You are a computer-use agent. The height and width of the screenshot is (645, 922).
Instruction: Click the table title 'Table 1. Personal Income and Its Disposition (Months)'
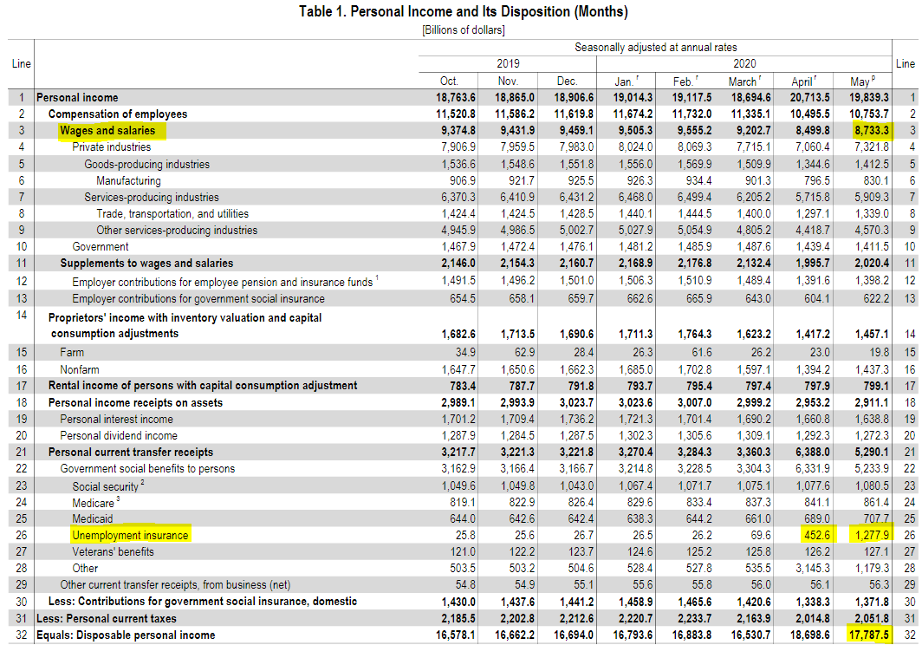pyautogui.click(x=463, y=11)
